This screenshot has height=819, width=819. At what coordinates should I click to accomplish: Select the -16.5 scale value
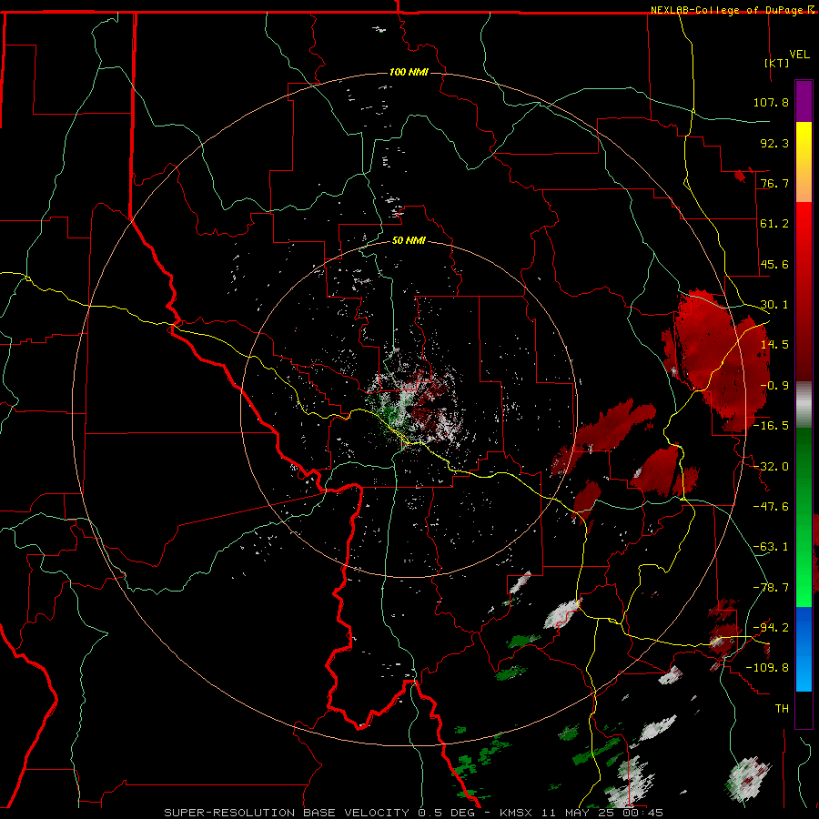(771, 426)
